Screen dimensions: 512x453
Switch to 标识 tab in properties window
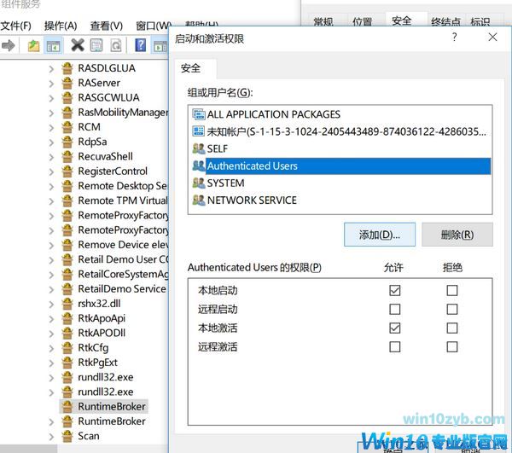click(480, 21)
